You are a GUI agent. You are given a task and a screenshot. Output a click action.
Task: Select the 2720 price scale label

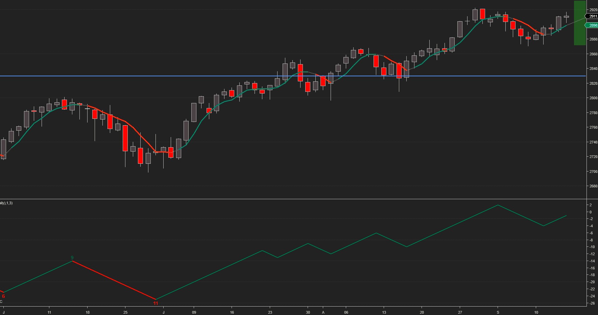tap(593, 157)
